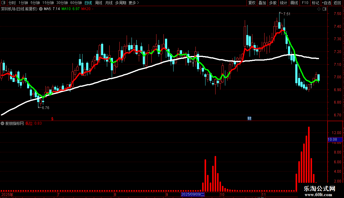Toggle the left sidebar panel icon
Viewport: 344px width, 198px height.
3,3
